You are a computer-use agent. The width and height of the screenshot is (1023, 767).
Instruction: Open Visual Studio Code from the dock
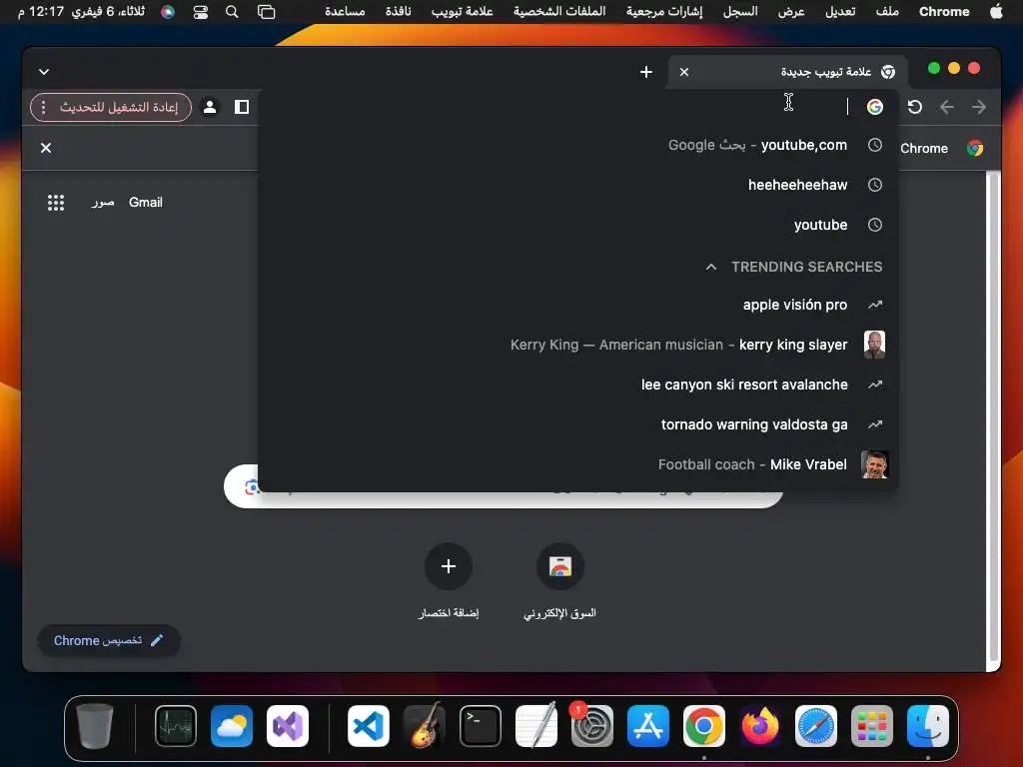pos(368,726)
